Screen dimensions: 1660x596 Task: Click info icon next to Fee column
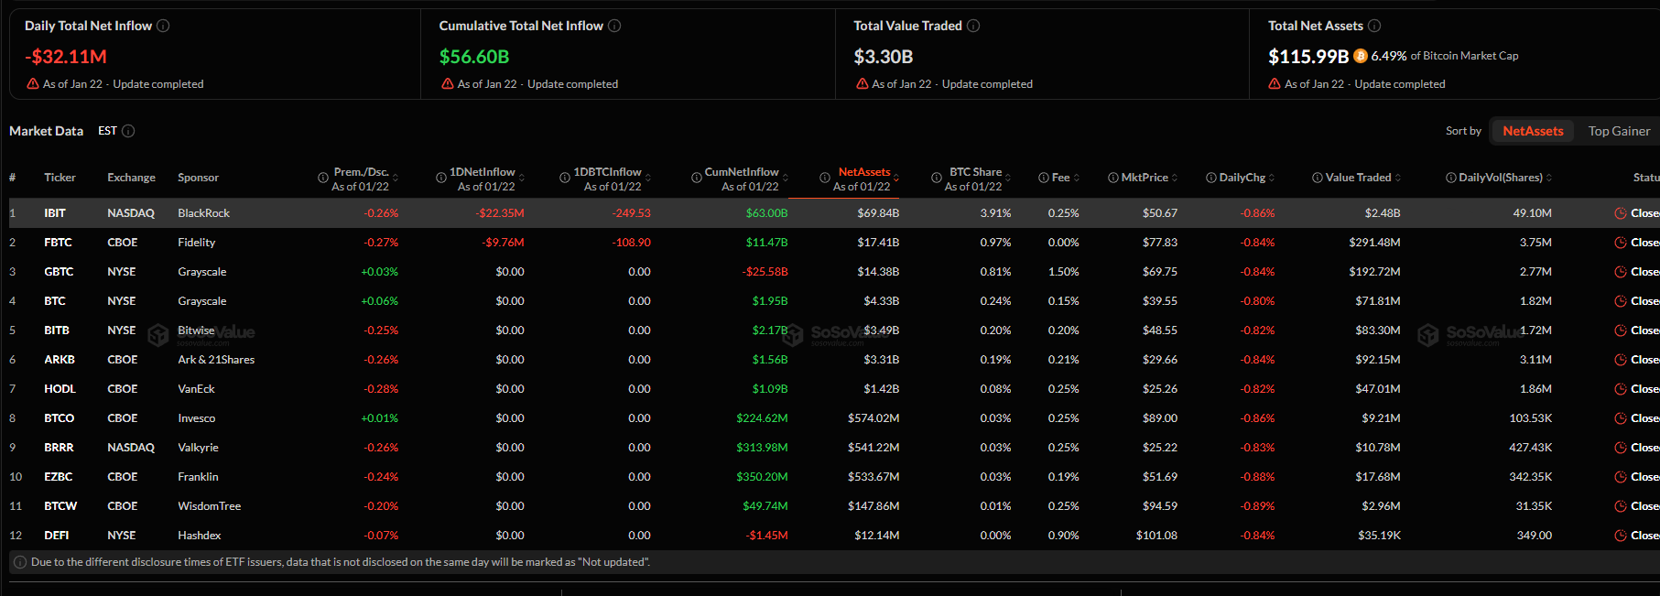(1044, 178)
